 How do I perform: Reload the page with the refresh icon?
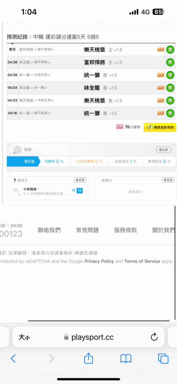pyautogui.click(x=154, y=337)
